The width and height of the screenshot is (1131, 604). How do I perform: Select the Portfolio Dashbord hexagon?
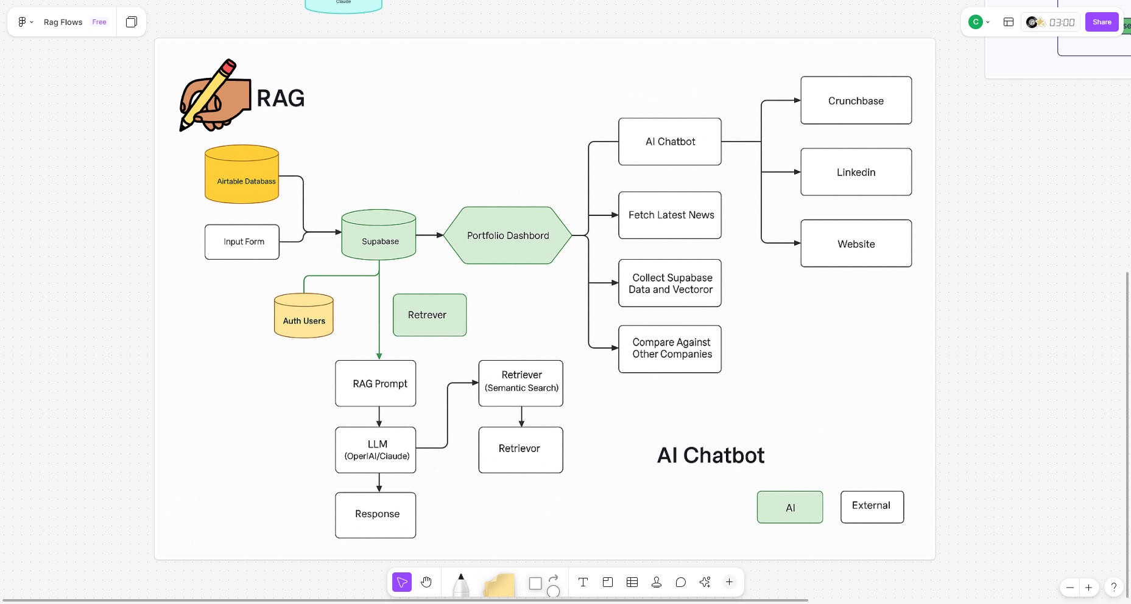(x=508, y=235)
